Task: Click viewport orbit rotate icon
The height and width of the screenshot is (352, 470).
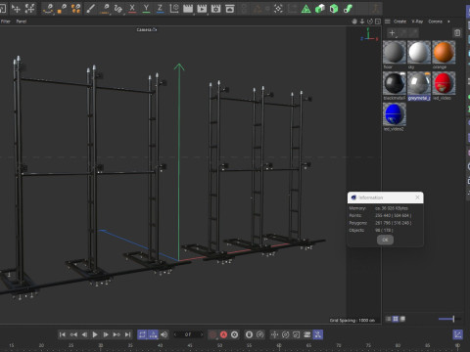Action: pyautogui.click(x=370, y=22)
